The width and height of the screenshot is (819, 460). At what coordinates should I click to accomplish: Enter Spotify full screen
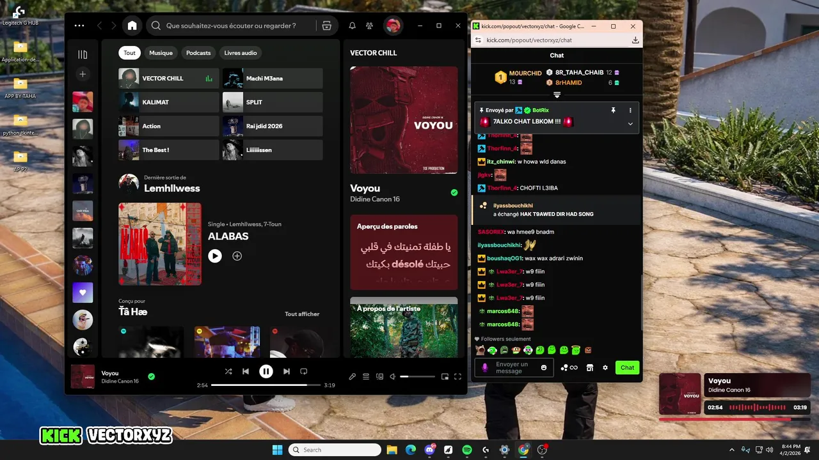(458, 377)
